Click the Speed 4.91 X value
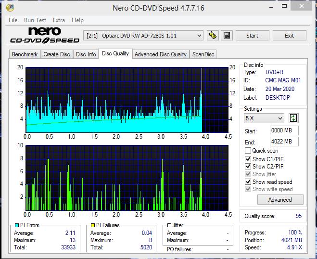 (294, 247)
